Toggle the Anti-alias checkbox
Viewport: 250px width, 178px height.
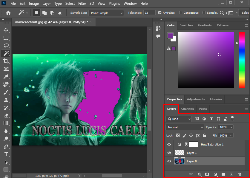coord(160,13)
